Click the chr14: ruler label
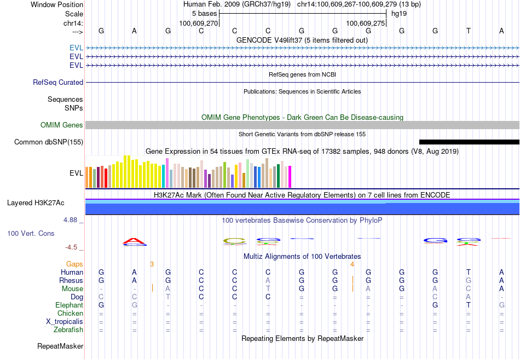 (73, 23)
